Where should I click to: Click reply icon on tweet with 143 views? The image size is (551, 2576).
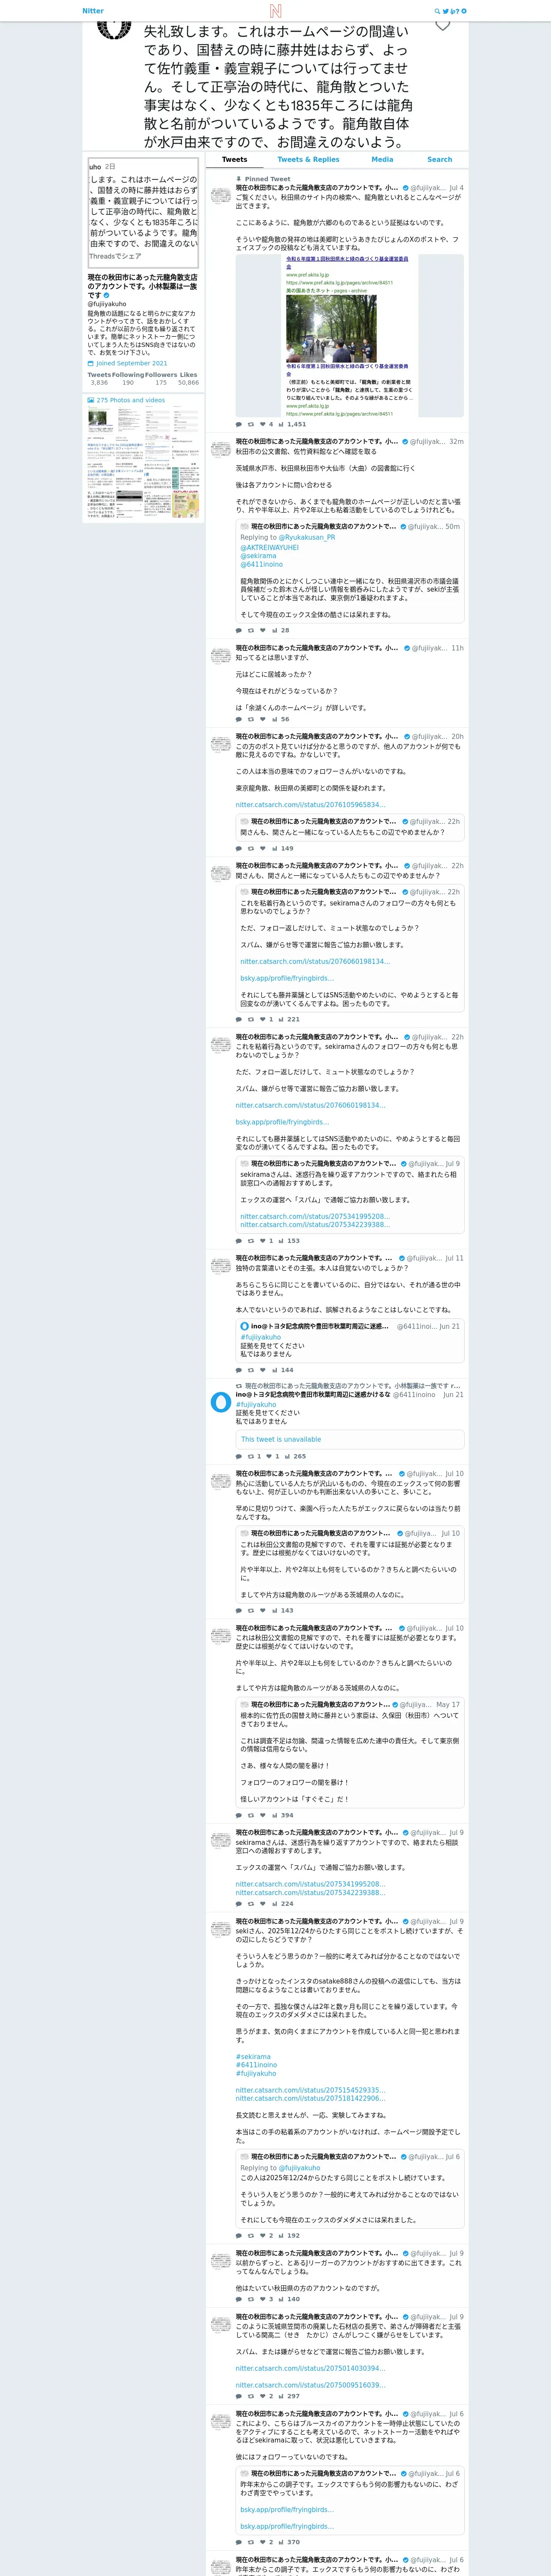pos(238,1611)
